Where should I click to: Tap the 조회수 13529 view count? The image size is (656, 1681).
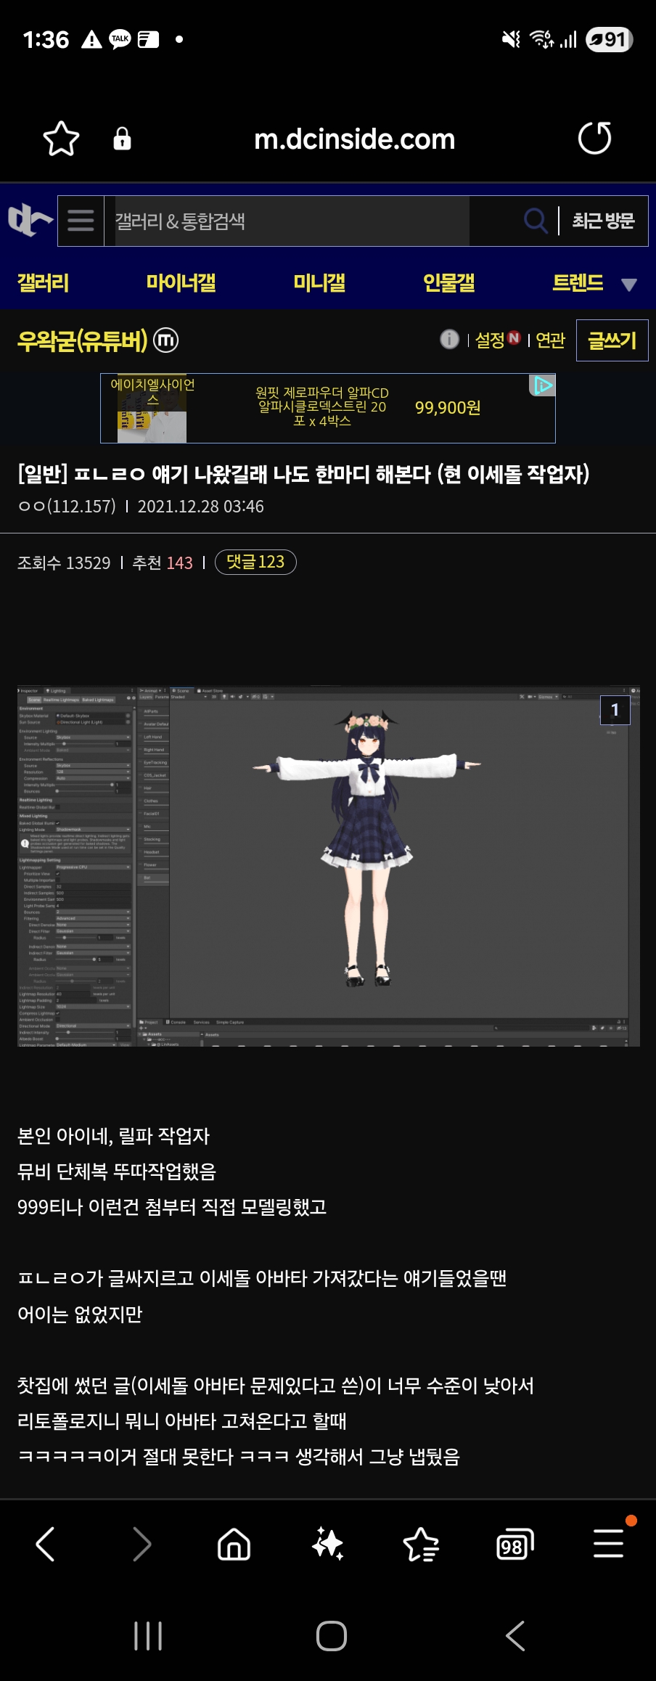pos(64,563)
